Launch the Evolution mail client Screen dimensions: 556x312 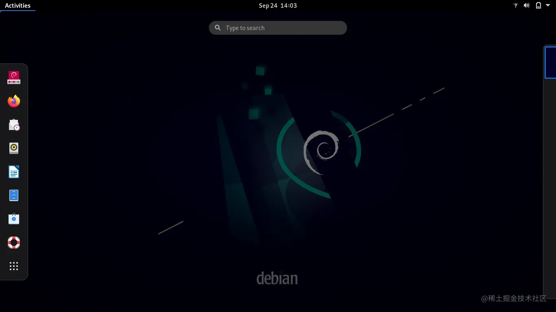(x=14, y=125)
